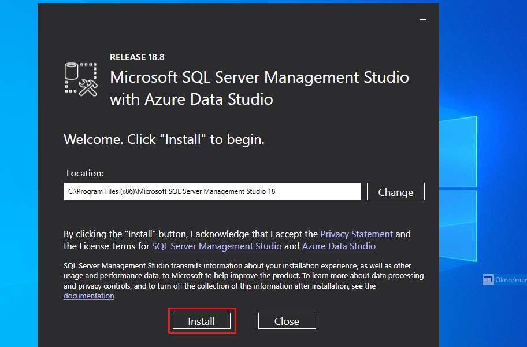
Task: Click the 'Welcome. Click Install to begin' heading
Action: coord(164,139)
